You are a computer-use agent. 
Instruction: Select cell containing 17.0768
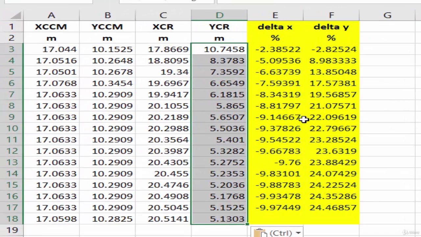[x=51, y=83]
